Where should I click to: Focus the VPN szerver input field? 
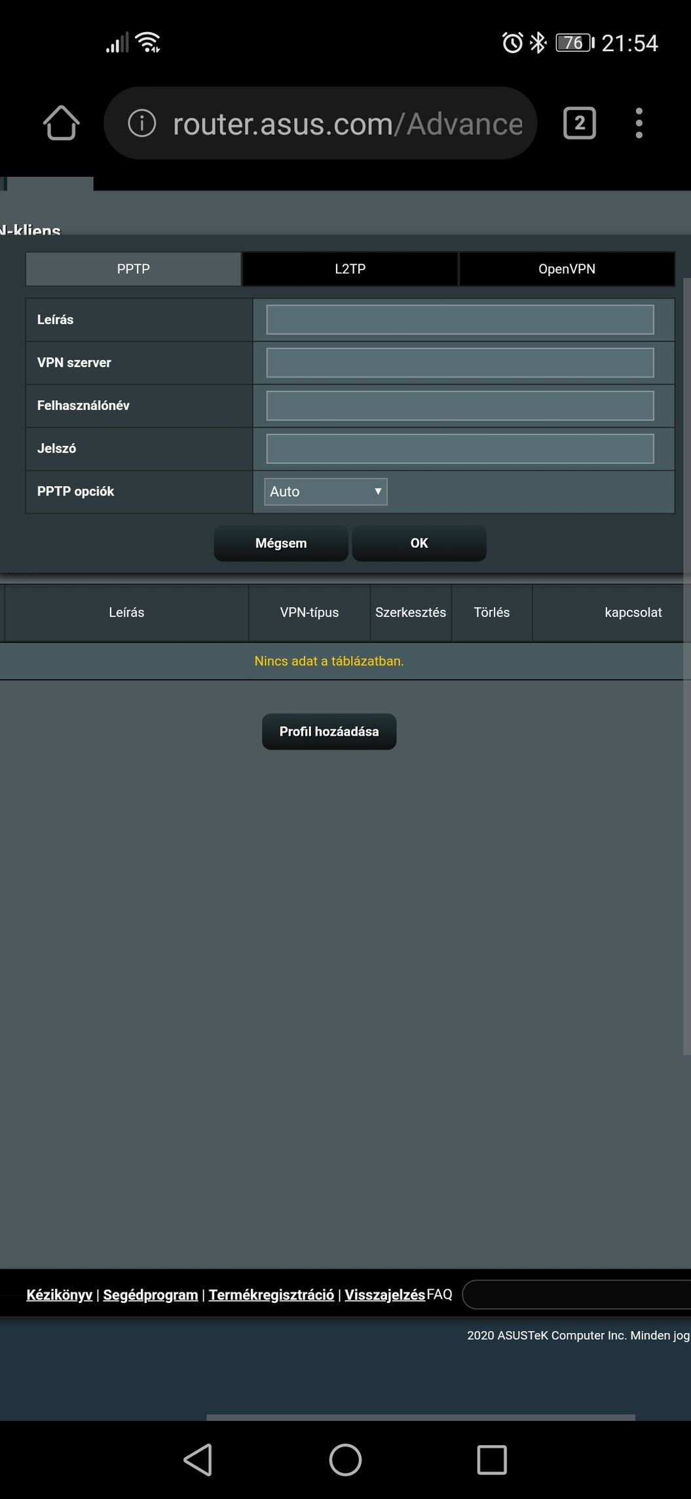point(460,363)
